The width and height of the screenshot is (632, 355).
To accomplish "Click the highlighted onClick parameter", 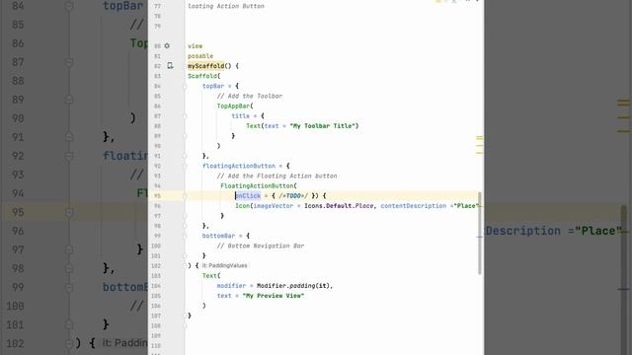I will tap(248, 195).
